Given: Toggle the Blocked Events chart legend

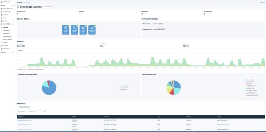Looking at the screenshot, I should (39, 70).
